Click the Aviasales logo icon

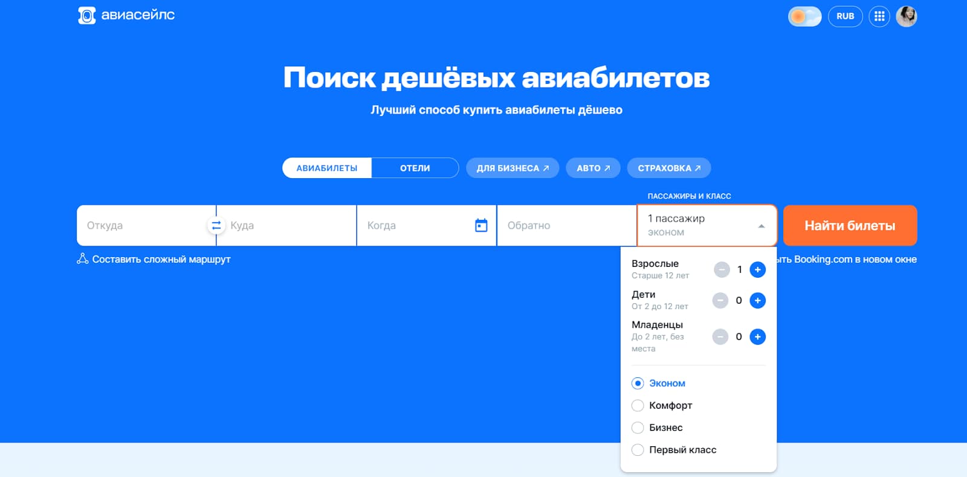[x=87, y=16]
